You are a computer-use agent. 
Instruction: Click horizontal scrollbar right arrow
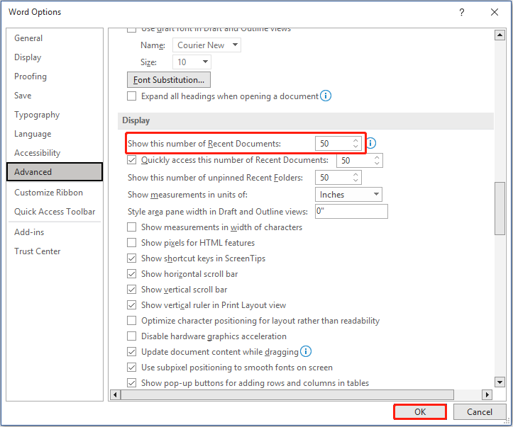point(487,394)
